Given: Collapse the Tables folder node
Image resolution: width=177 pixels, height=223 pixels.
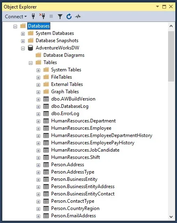Looking at the screenshot, I should coord(30,63).
